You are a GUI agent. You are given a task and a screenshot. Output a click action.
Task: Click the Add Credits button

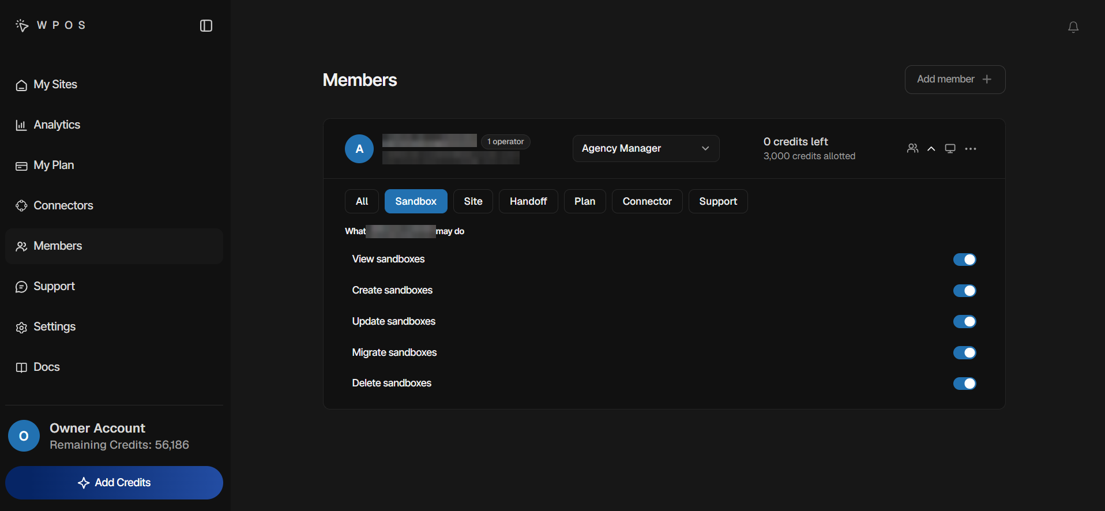[114, 483]
